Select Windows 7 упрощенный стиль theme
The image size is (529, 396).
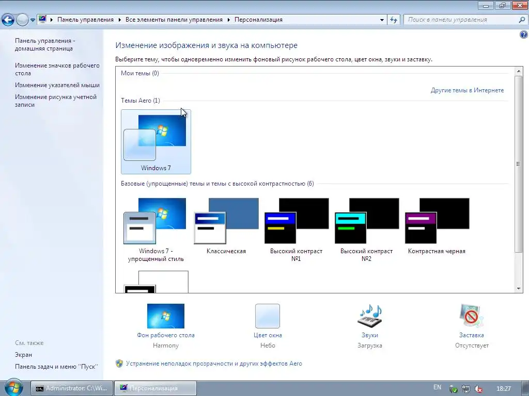(156, 230)
